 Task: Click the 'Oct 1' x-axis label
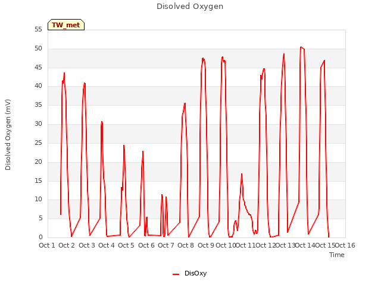[x=47, y=245]
